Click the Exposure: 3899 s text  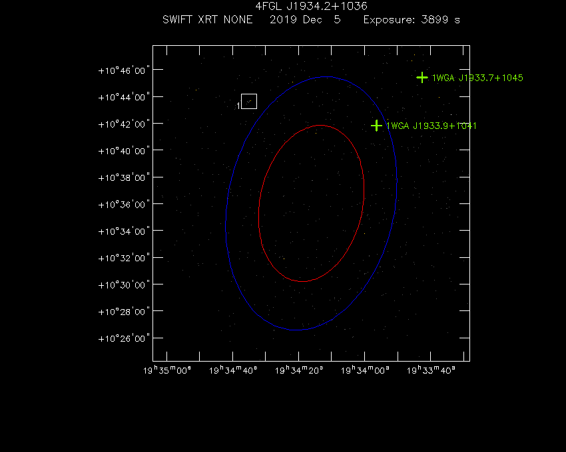pyautogui.click(x=412, y=20)
